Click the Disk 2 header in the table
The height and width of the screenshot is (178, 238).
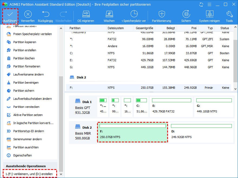point(78,77)
